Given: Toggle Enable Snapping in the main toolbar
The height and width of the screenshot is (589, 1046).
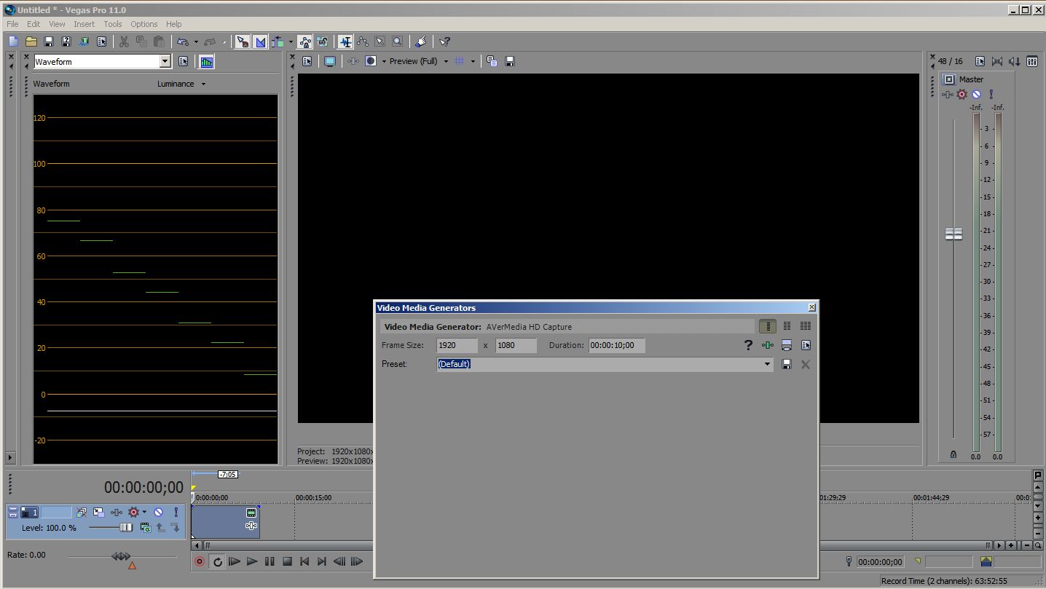Looking at the screenshot, I should (243, 41).
